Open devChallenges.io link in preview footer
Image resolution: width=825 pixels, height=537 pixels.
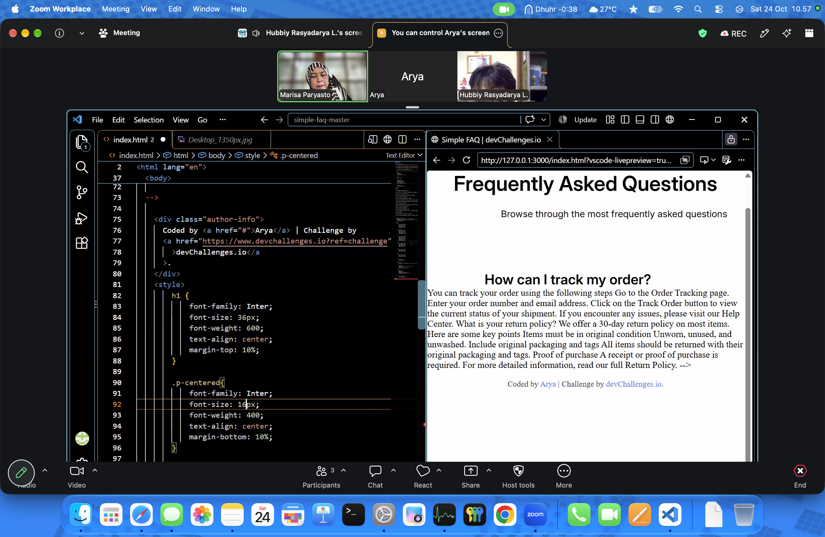point(633,384)
